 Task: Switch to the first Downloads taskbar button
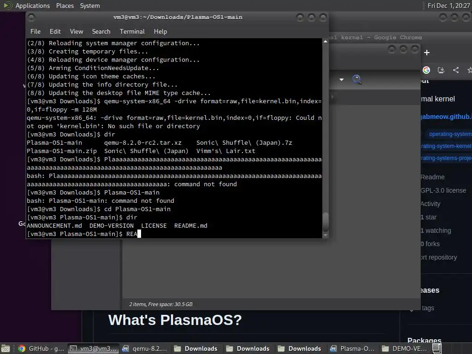pos(197,348)
